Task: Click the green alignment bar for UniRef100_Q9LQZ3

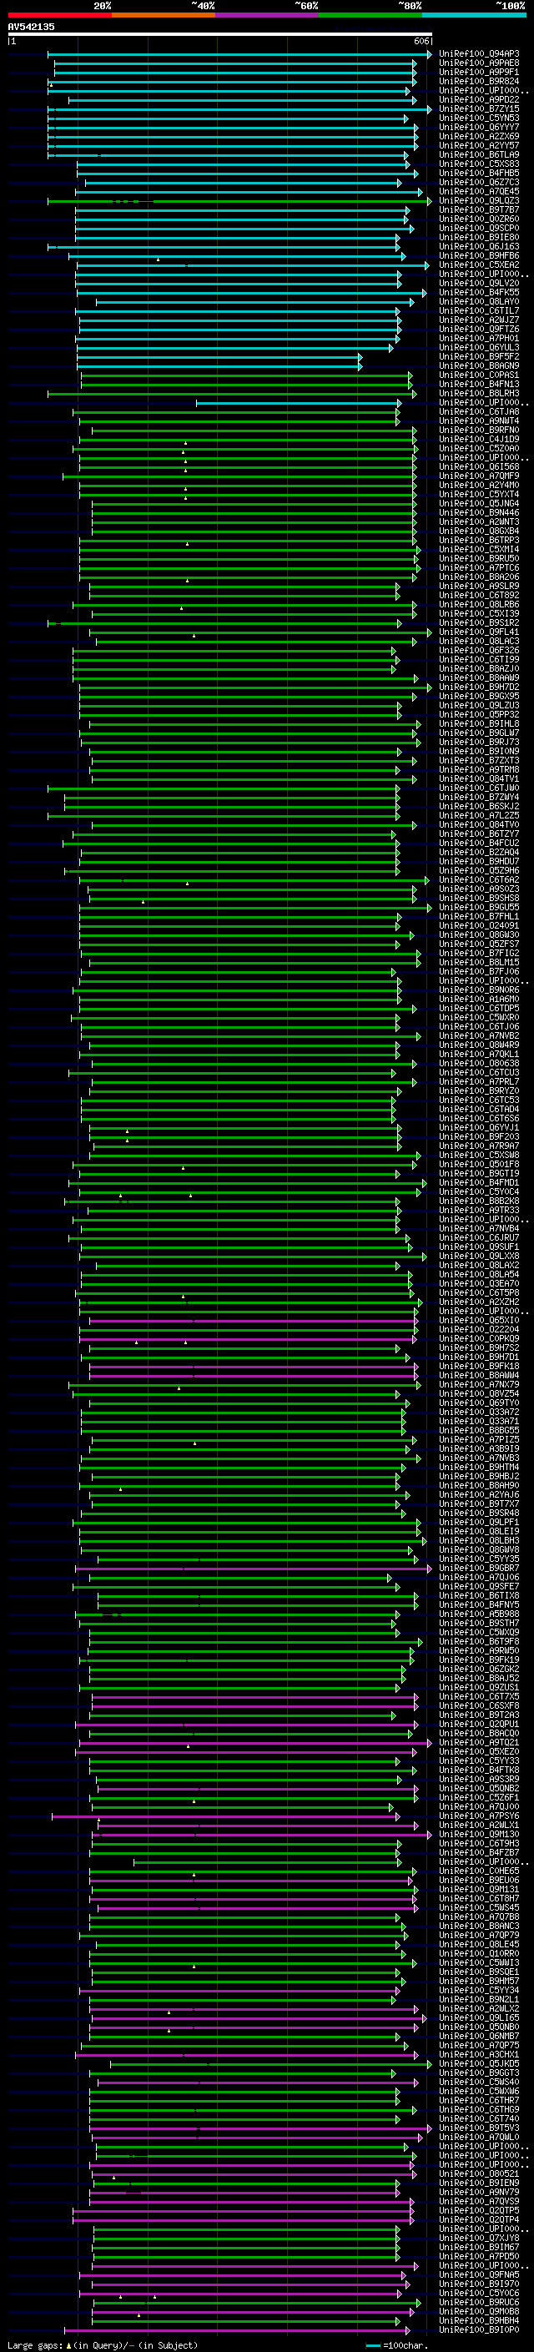Action: tap(241, 201)
